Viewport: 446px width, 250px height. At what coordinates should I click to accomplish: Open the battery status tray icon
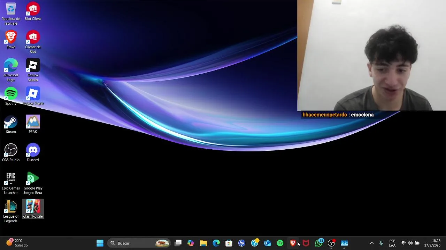tap(417, 243)
